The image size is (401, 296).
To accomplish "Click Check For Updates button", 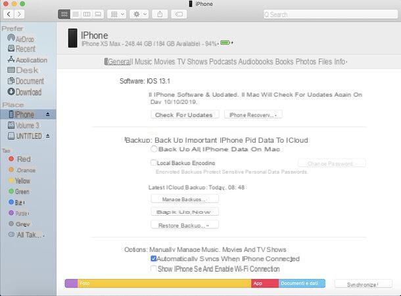I will (185, 114).
